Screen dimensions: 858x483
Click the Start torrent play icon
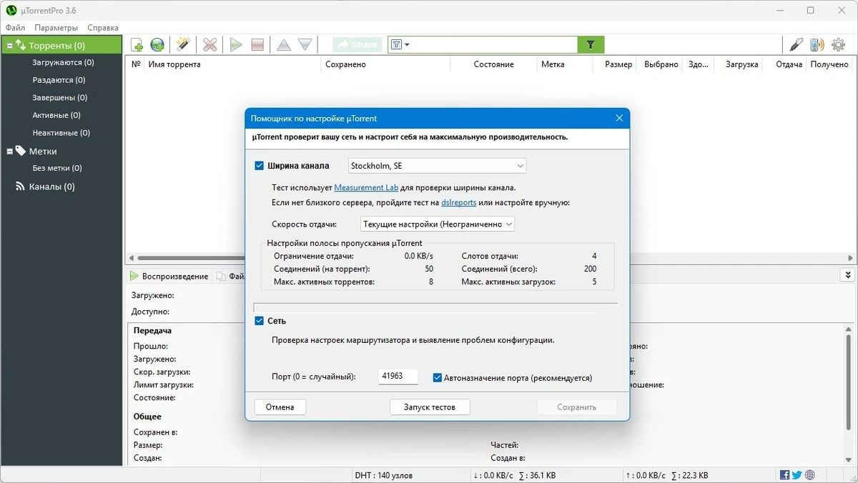[x=236, y=45]
